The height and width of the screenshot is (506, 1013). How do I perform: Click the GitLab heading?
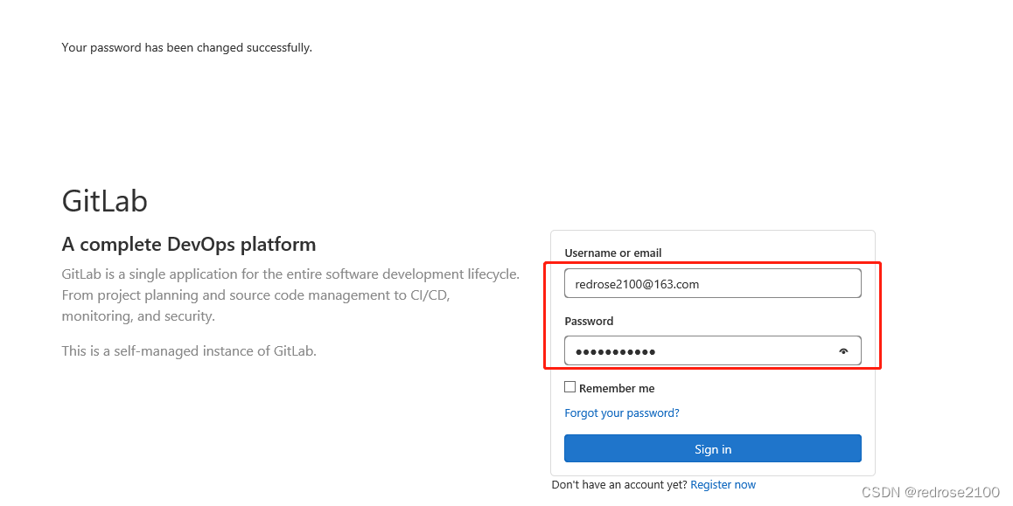(104, 201)
